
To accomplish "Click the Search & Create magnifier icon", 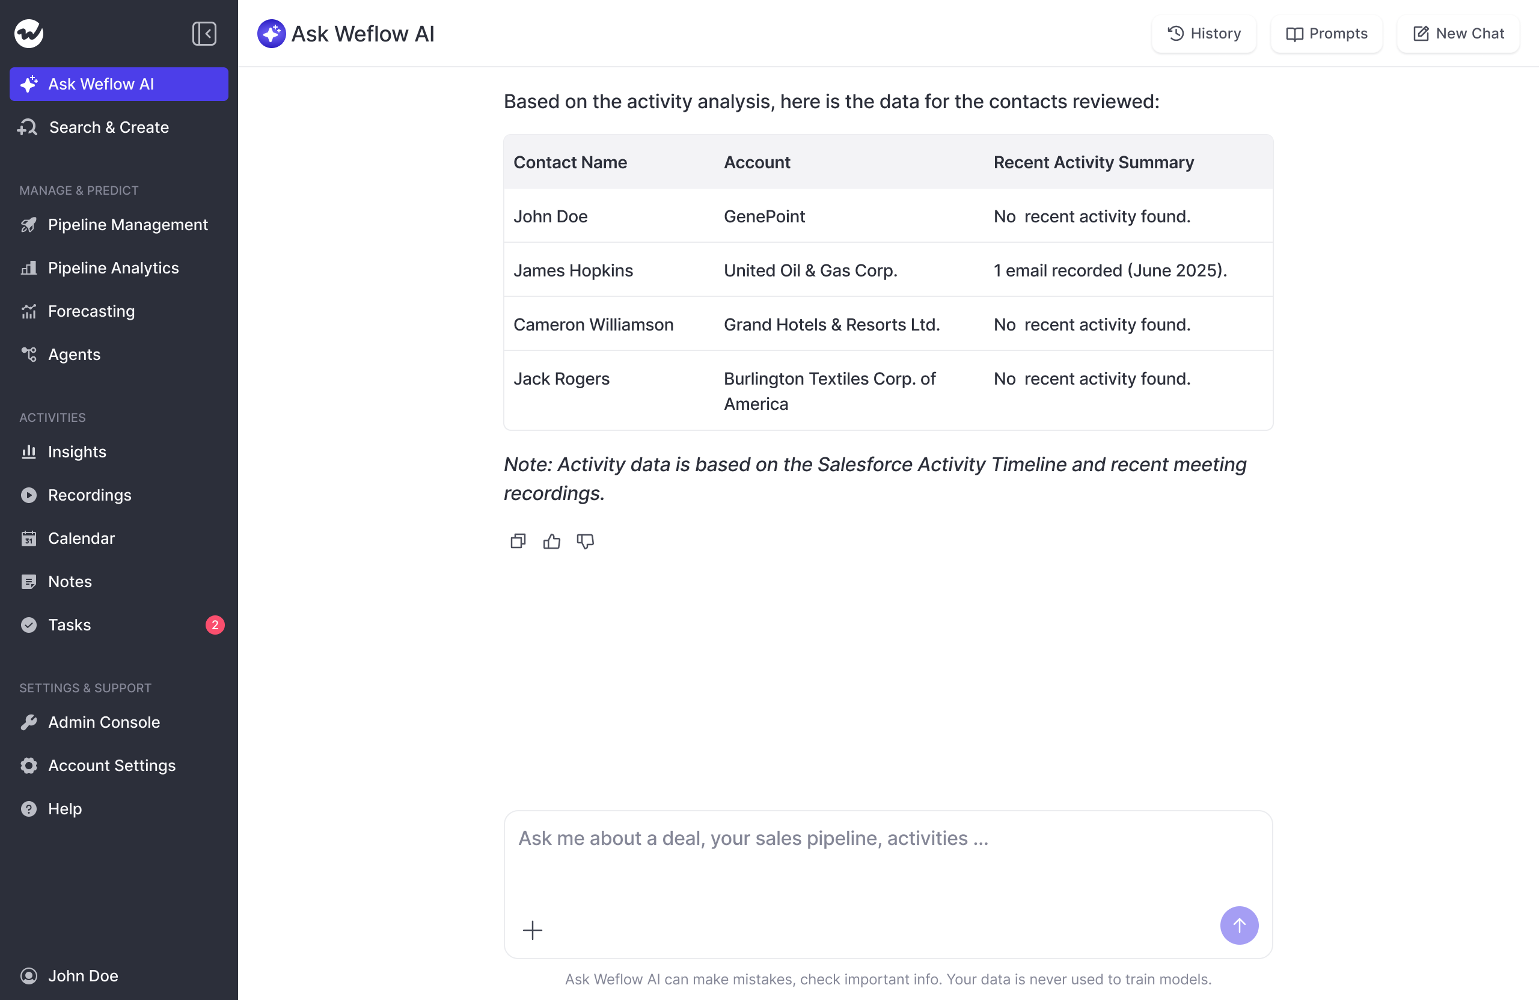I will tap(27, 127).
